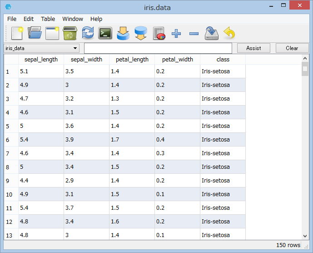Maximize the iris.data window
This screenshot has height=253, width=313.
coord(283,5)
